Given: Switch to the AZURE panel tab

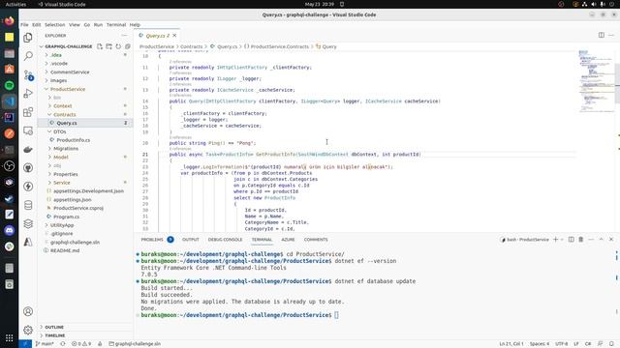Looking at the screenshot, I should pos(288,240).
